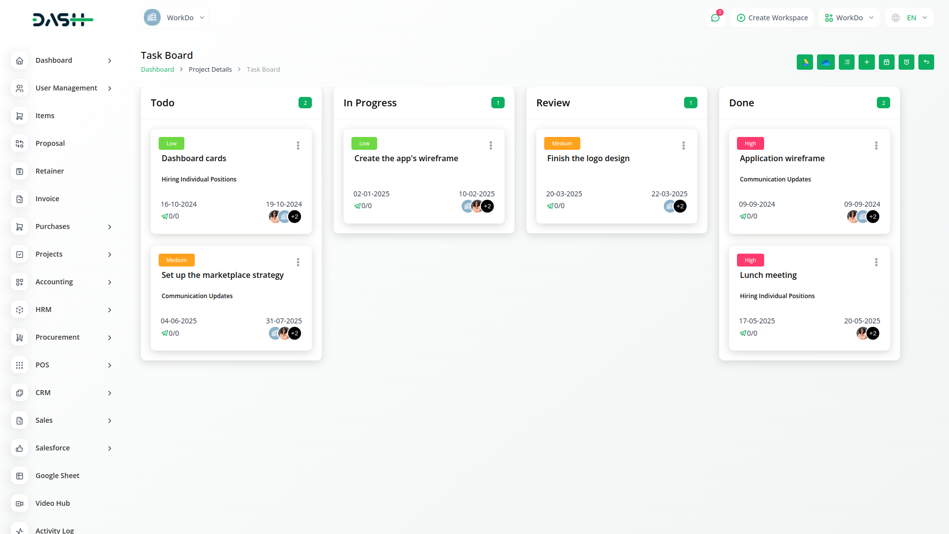Viewport: 949px width, 534px height.
Task: Open the Invoice menu item
Action: (47, 199)
